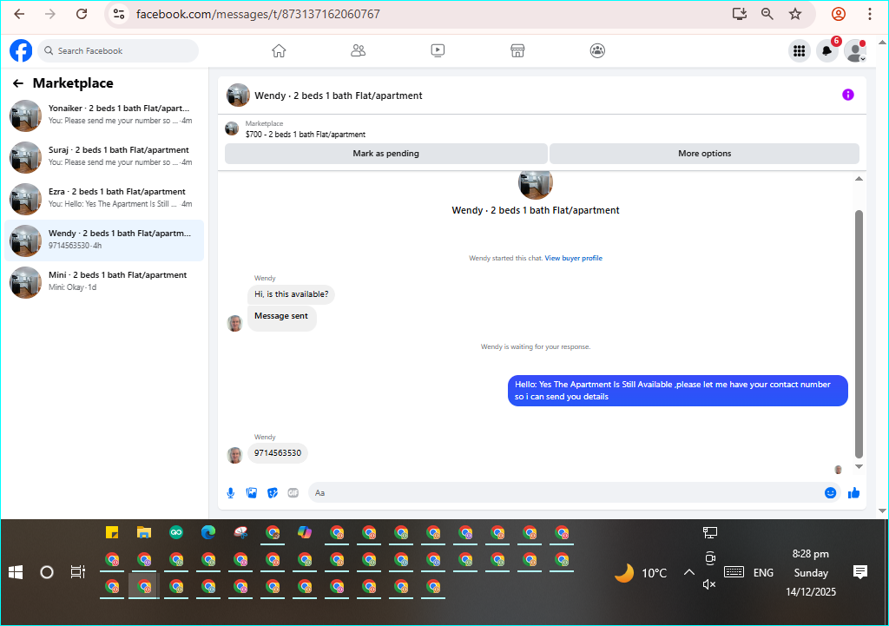Open the Windows Start menu

[x=16, y=573]
